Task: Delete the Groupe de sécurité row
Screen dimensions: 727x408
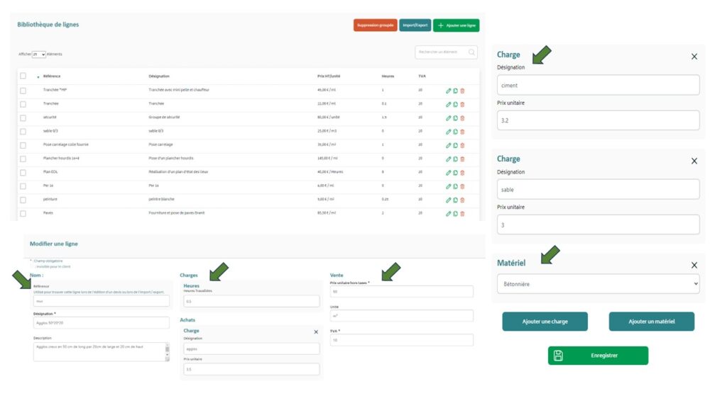Action: pyautogui.click(x=462, y=118)
